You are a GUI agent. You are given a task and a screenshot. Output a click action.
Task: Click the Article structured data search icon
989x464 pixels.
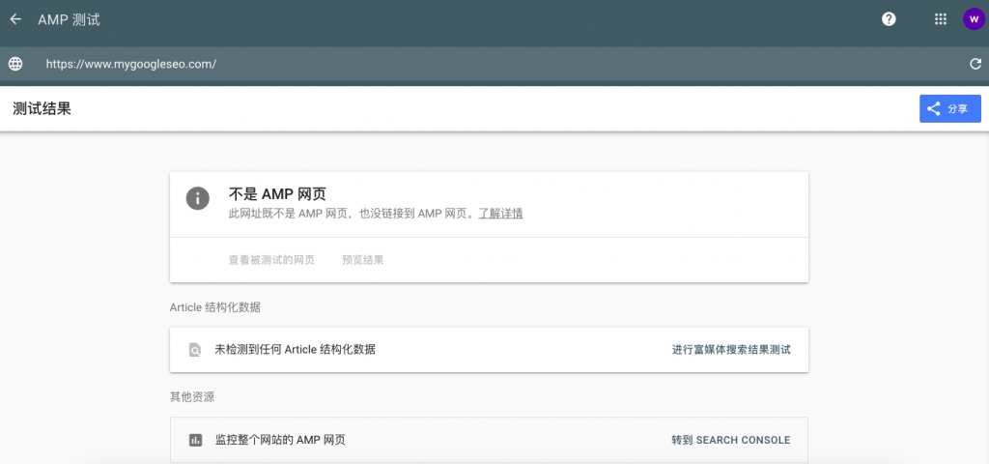195,350
